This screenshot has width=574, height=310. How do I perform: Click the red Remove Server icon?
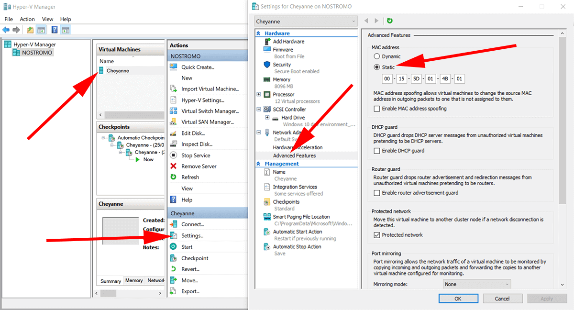point(173,166)
